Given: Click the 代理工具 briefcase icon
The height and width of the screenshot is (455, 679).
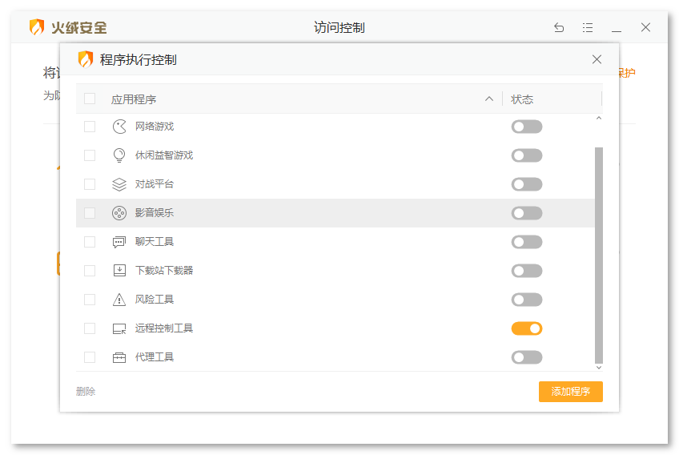Looking at the screenshot, I should pyautogui.click(x=119, y=357).
